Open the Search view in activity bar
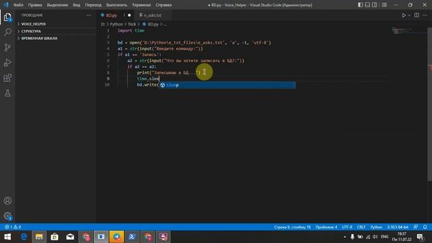 [x=7, y=32]
